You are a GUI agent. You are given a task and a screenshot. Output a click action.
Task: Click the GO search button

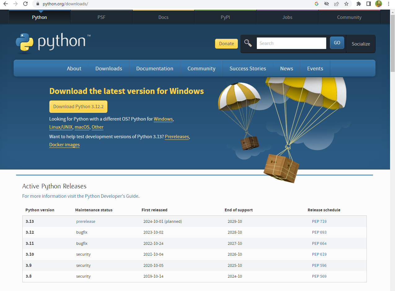click(337, 43)
